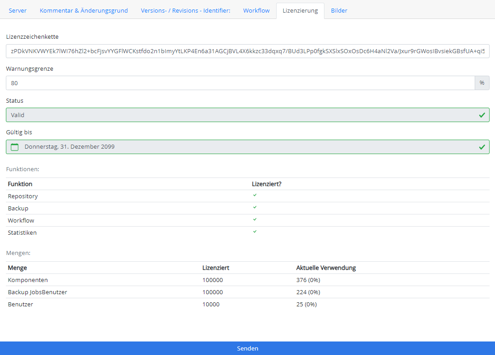495x355 pixels.
Task: Click the calendar icon in Gültig bis
Action: coord(15,147)
